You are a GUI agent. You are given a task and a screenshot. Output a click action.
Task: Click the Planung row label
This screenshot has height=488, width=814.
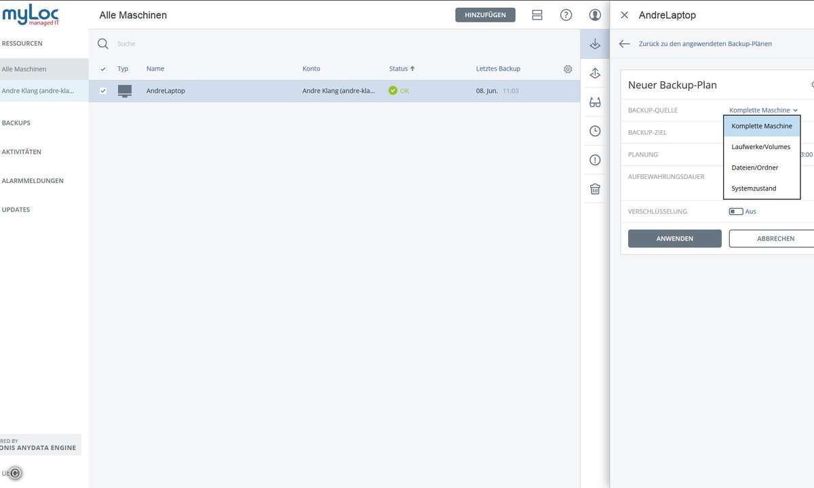tap(643, 155)
